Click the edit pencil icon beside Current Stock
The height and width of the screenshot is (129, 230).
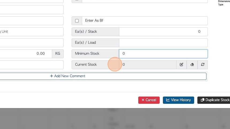pyautogui.click(x=181, y=65)
